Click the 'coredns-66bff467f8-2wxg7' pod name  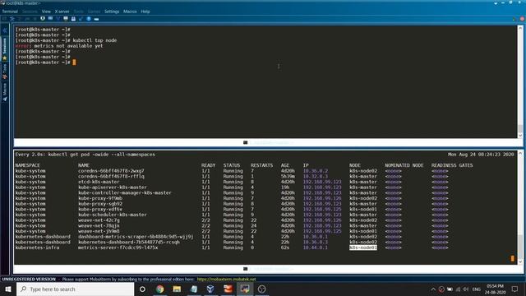pos(111,171)
